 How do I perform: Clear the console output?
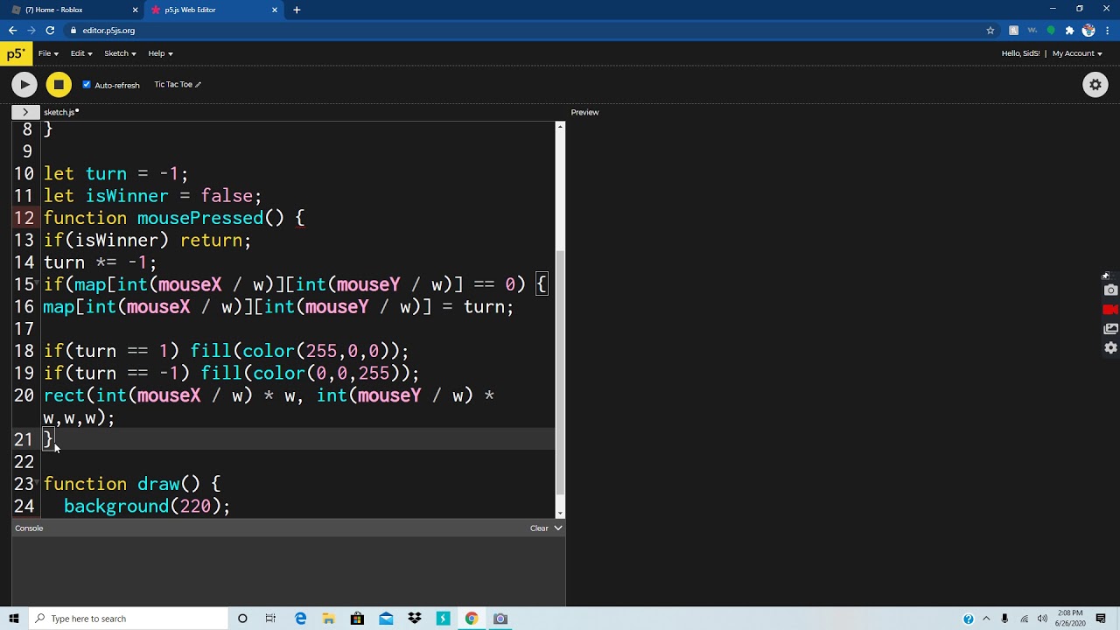(539, 528)
